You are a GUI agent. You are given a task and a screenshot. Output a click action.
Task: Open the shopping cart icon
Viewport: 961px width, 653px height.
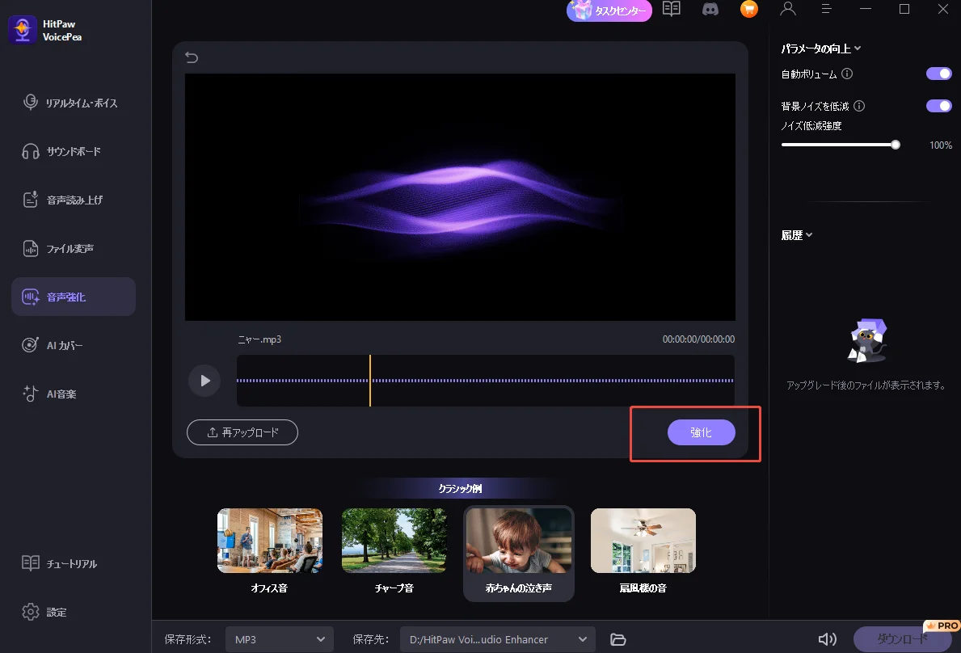[x=749, y=10]
